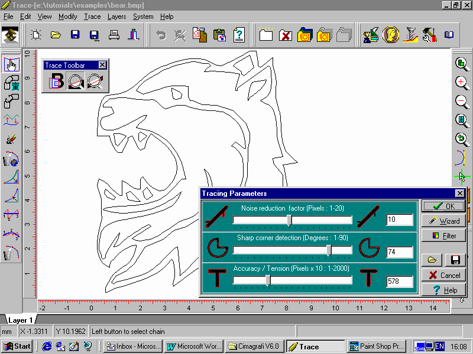
Task: Click the Save As floppy icon with dots
Action: coord(95,35)
